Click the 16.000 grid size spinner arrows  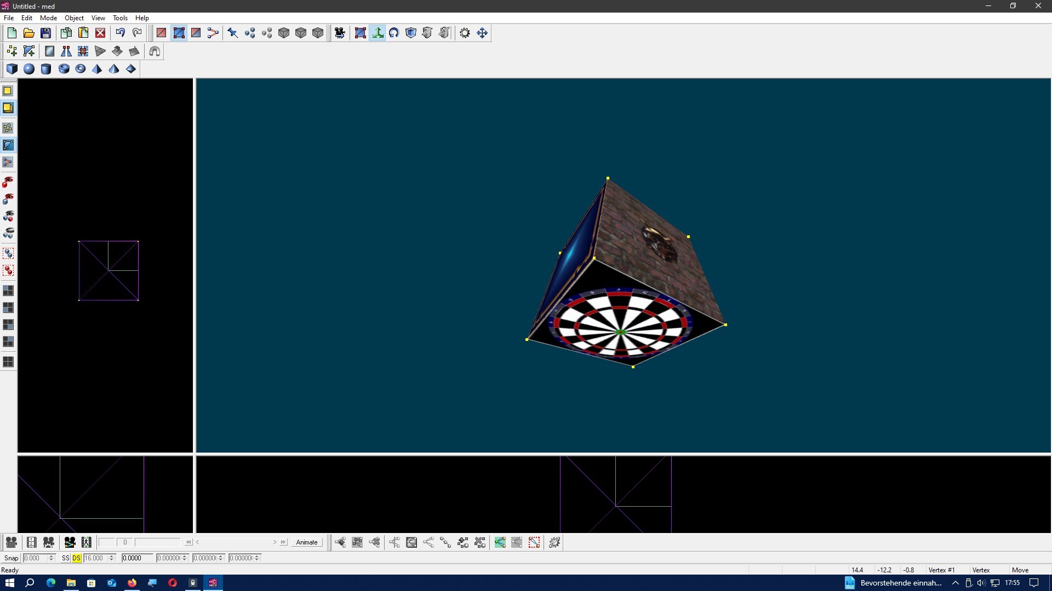point(111,558)
